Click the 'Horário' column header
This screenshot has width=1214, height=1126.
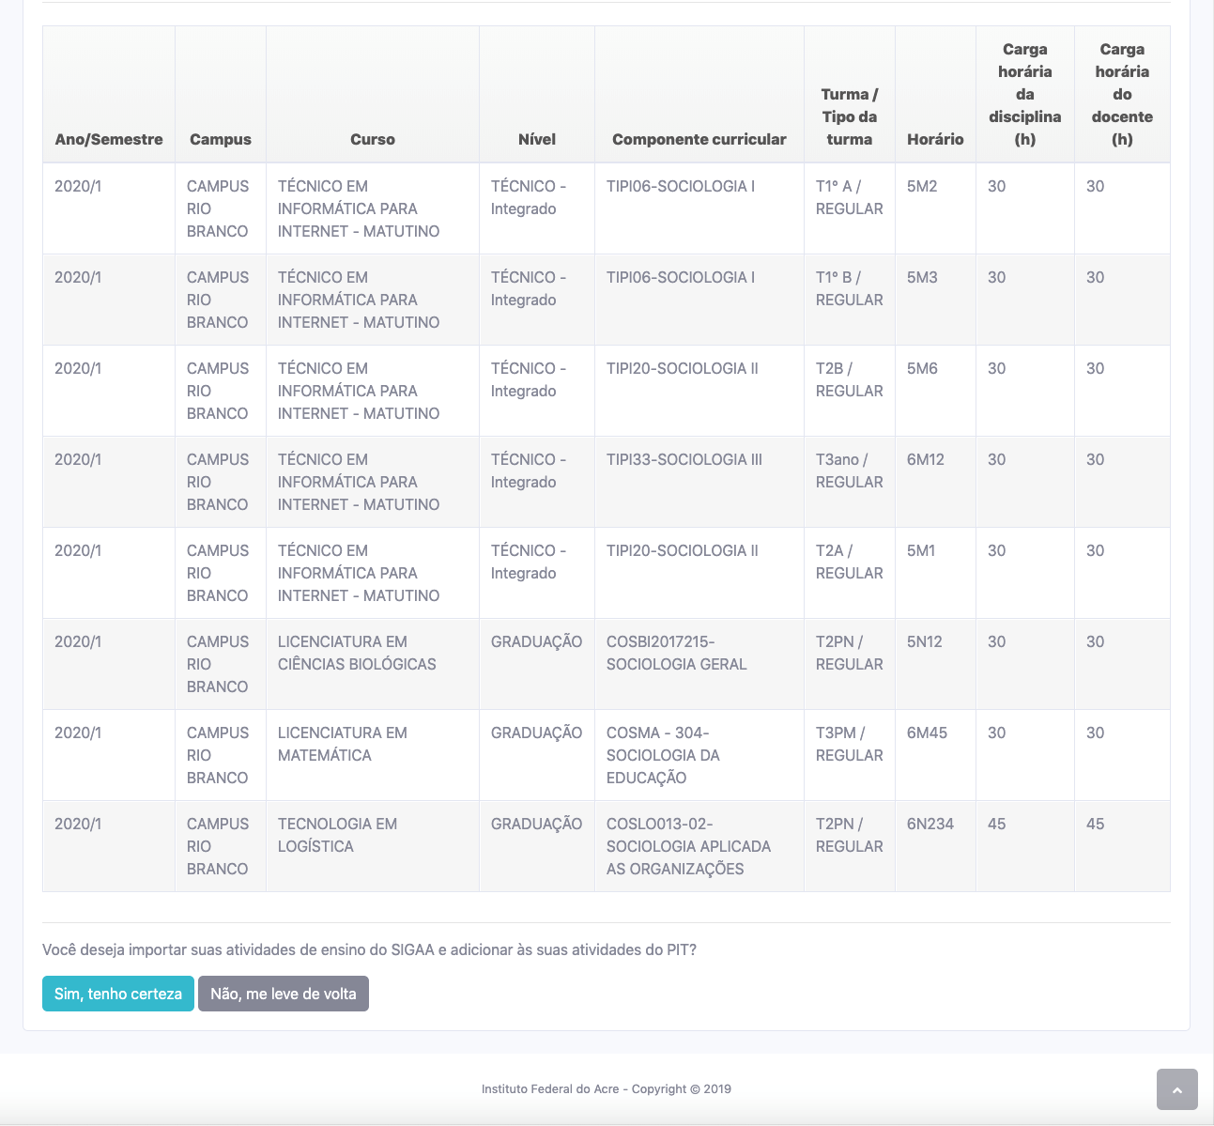pyautogui.click(x=935, y=139)
